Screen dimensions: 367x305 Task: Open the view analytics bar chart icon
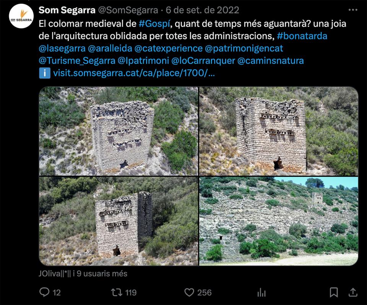[x=261, y=292]
